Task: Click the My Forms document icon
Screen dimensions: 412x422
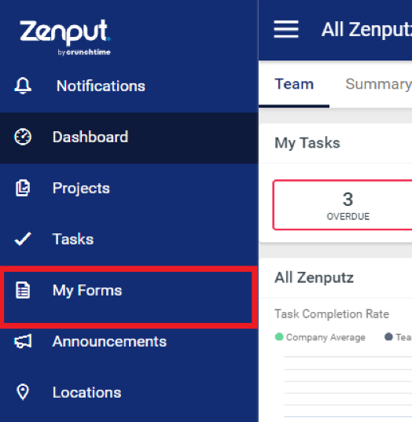Action: (23, 290)
